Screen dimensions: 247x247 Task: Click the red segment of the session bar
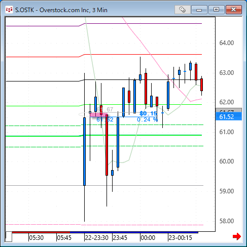click(41, 232)
